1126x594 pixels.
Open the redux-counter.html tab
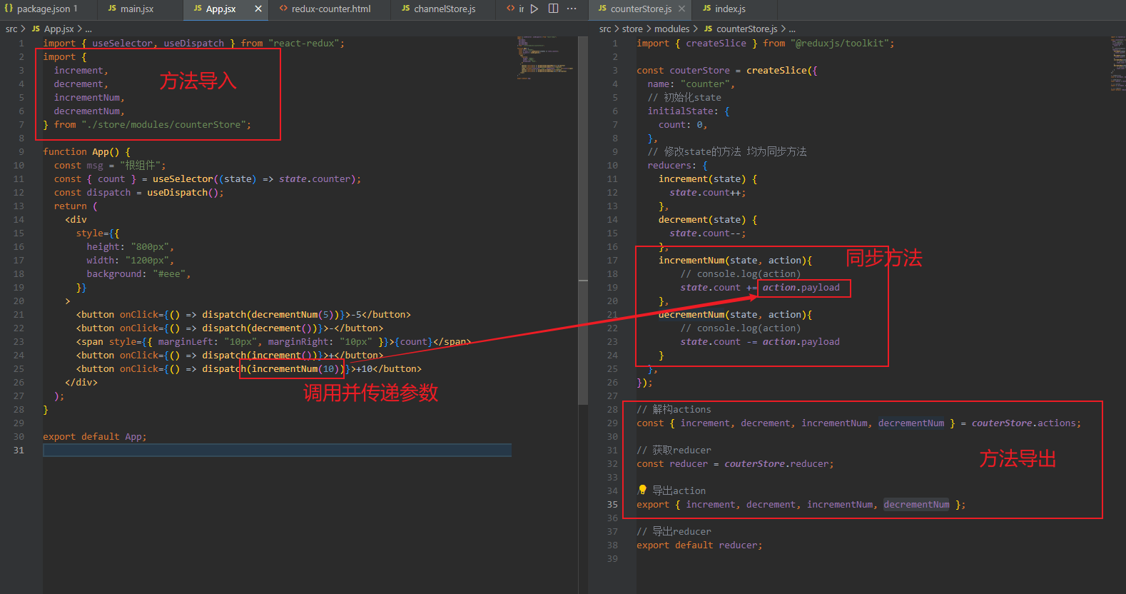pyautogui.click(x=331, y=9)
